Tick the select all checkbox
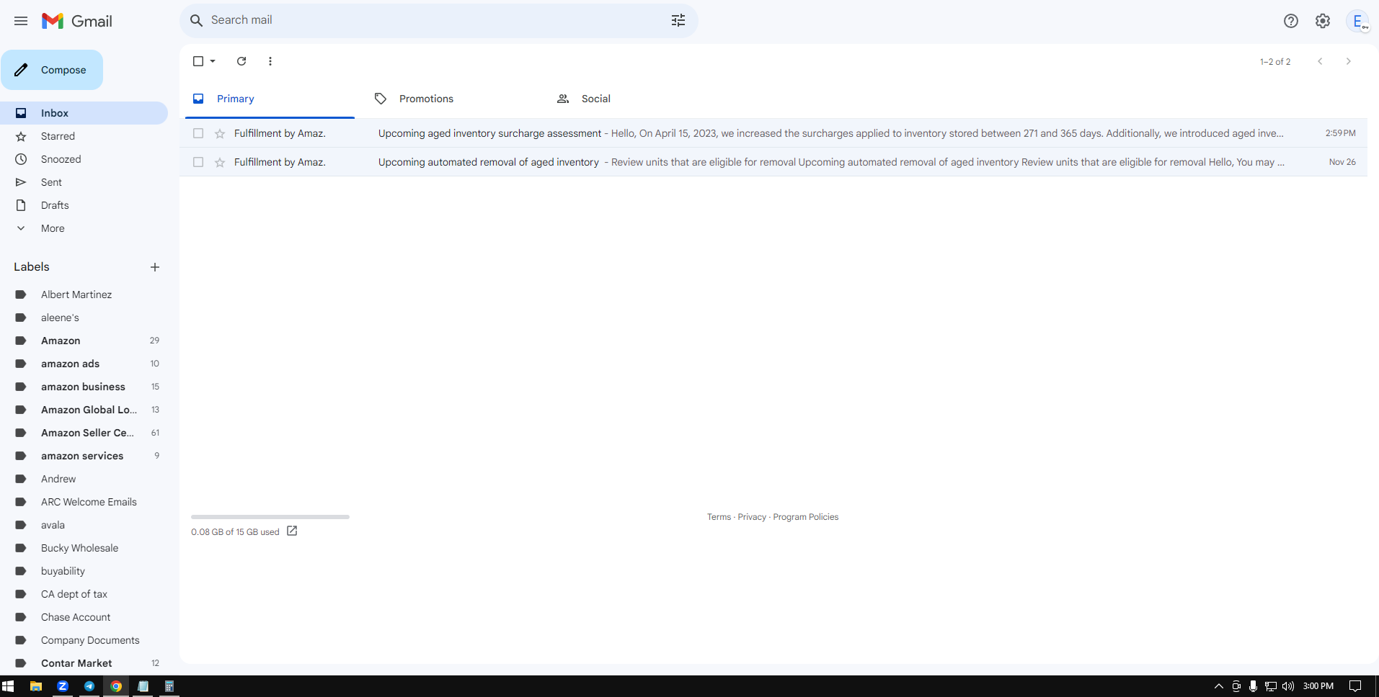Screen dimensions: 1379x697 198,61
